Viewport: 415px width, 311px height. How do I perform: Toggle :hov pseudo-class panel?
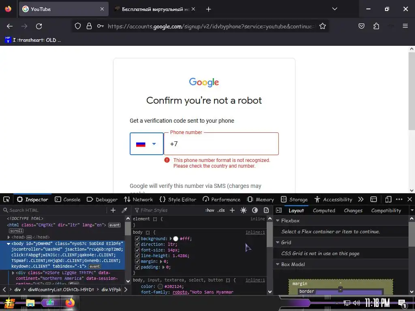pyautogui.click(x=210, y=210)
